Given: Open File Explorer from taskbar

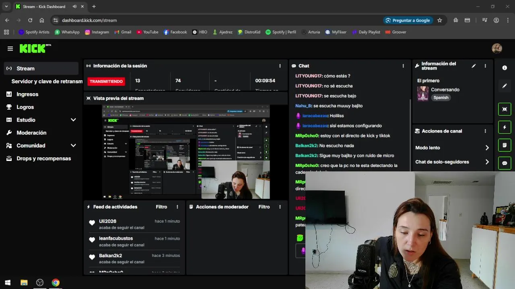Looking at the screenshot, I should pyautogui.click(x=24, y=283).
